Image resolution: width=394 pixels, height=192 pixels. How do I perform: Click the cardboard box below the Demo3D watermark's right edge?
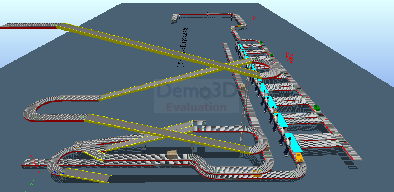click(243, 87)
